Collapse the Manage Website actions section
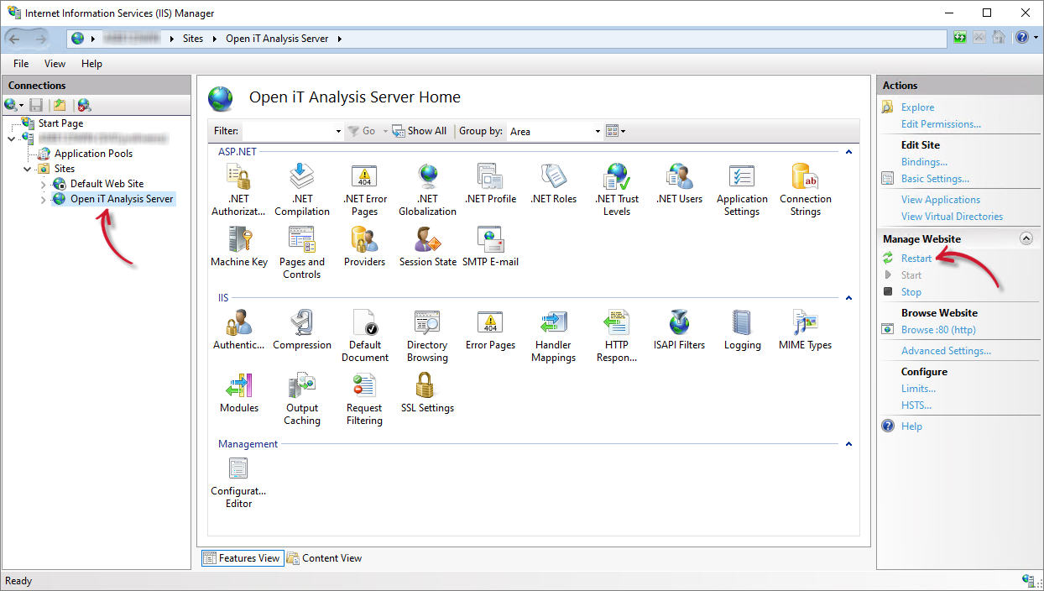1044x591 pixels. click(1026, 239)
